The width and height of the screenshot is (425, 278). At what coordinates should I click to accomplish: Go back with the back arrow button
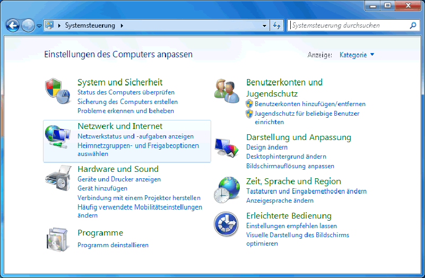tap(13, 25)
